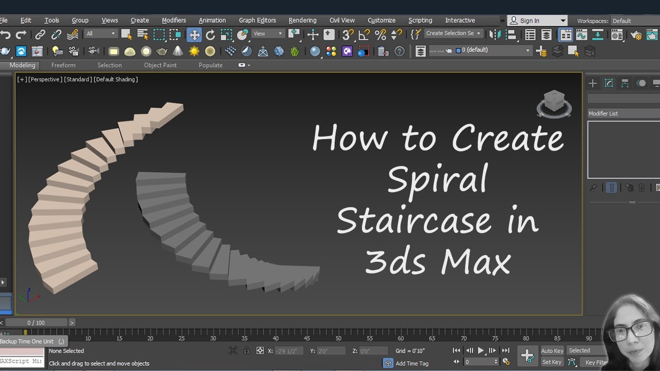This screenshot has width=660, height=371.
Task: Open the Curve Editor
Action: coord(582,35)
